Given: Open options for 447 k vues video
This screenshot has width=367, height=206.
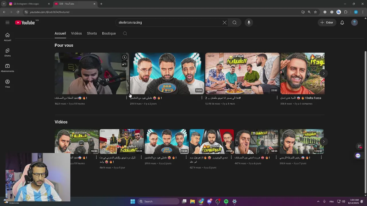Looking at the screenshot, I should click(x=276, y=157).
